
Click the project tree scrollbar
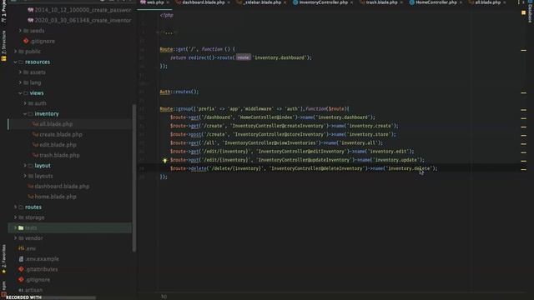tap(134, 177)
